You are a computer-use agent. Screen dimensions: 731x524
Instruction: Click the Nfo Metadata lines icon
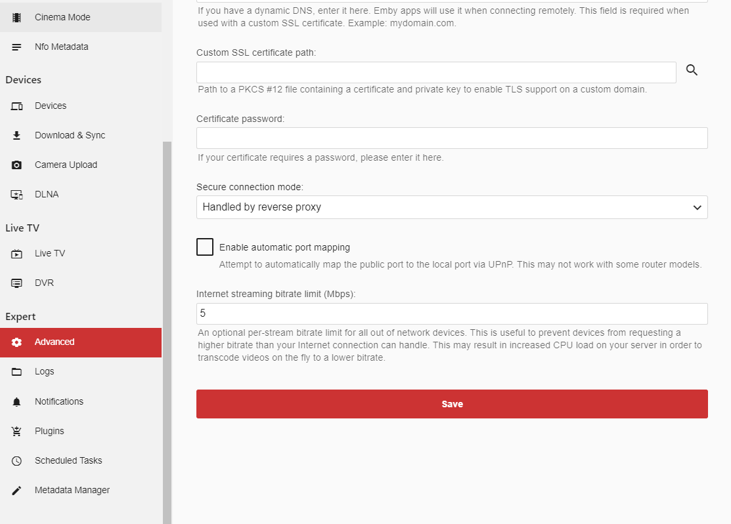coord(17,47)
